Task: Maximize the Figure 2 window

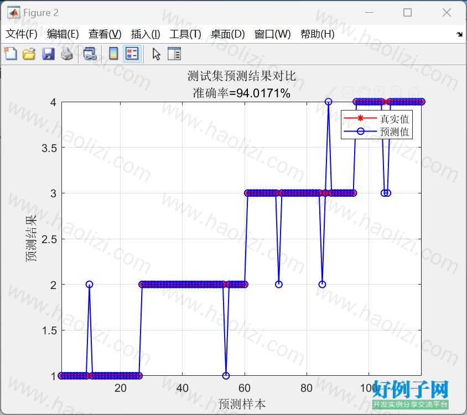Action: tap(407, 13)
